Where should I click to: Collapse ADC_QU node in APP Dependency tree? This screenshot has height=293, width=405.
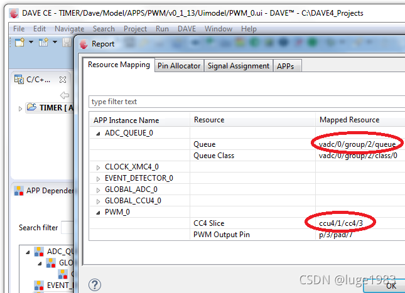pyautogui.click(x=28, y=252)
